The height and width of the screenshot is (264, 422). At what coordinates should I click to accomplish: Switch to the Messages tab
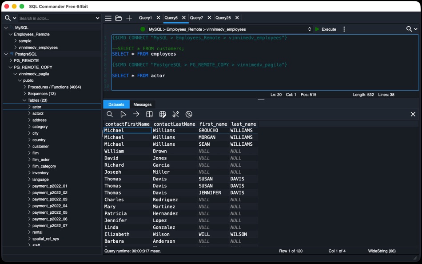pyautogui.click(x=143, y=104)
